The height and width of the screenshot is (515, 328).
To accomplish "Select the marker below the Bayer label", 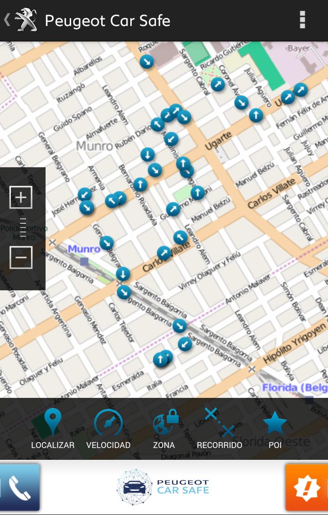I will [x=300, y=90].
